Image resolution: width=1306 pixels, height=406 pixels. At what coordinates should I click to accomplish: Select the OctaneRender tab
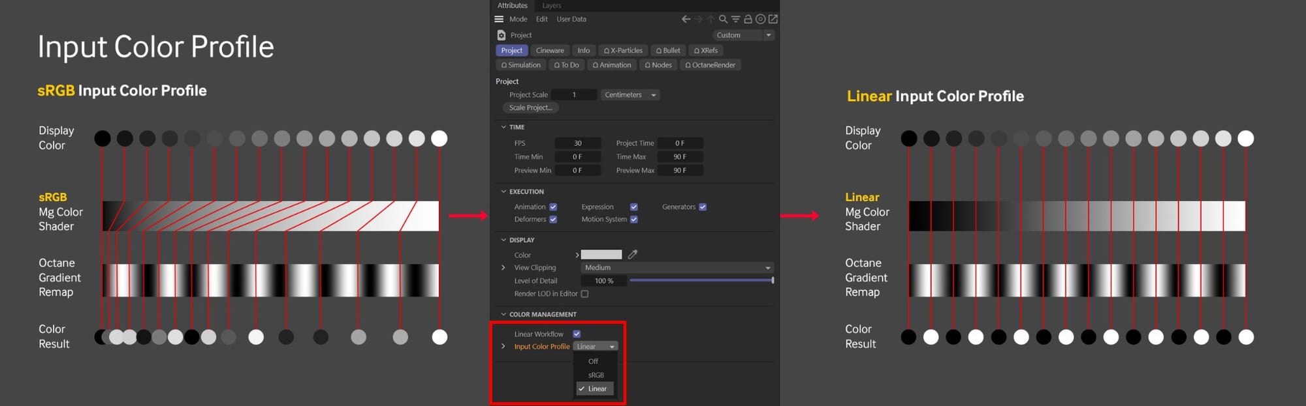(710, 65)
